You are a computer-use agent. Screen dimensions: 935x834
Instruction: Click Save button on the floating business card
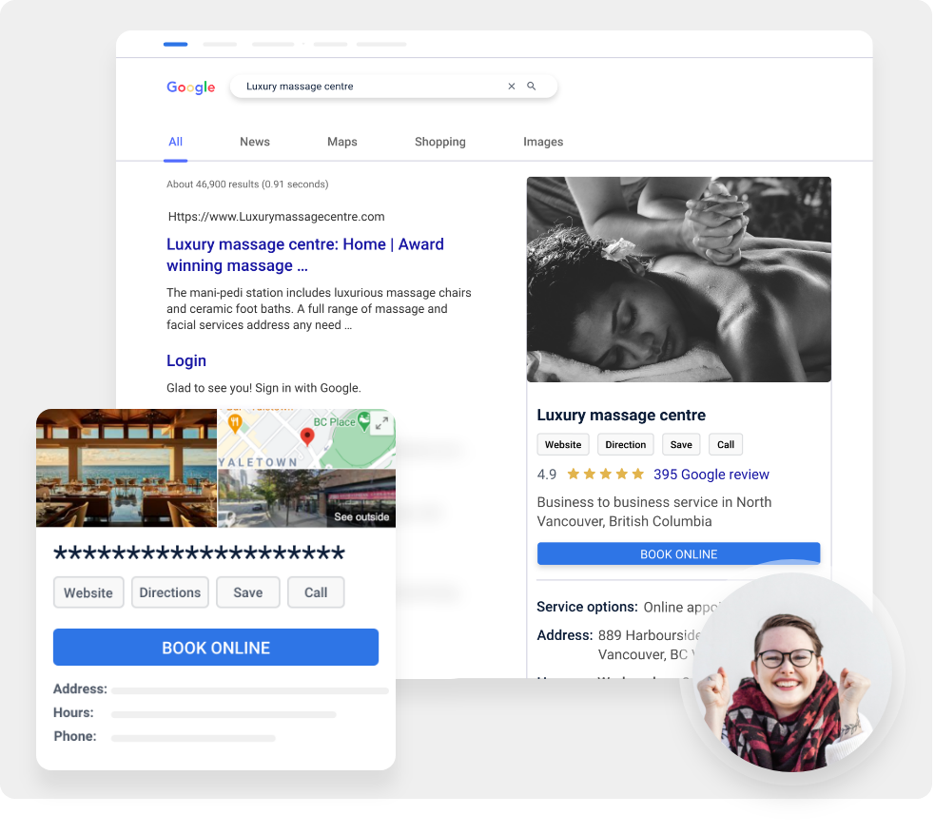click(247, 592)
